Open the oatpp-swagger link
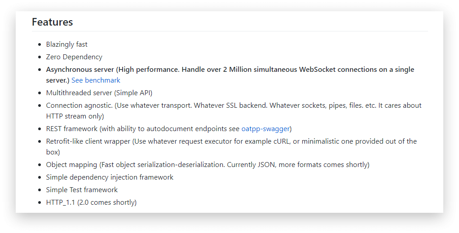The width and height of the screenshot is (459, 233). click(x=265, y=129)
